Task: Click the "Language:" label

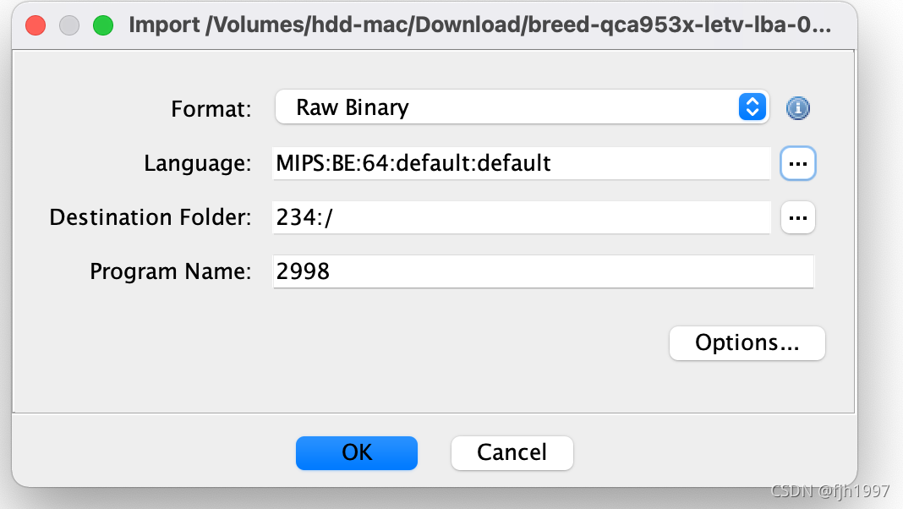Action: (x=198, y=163)
